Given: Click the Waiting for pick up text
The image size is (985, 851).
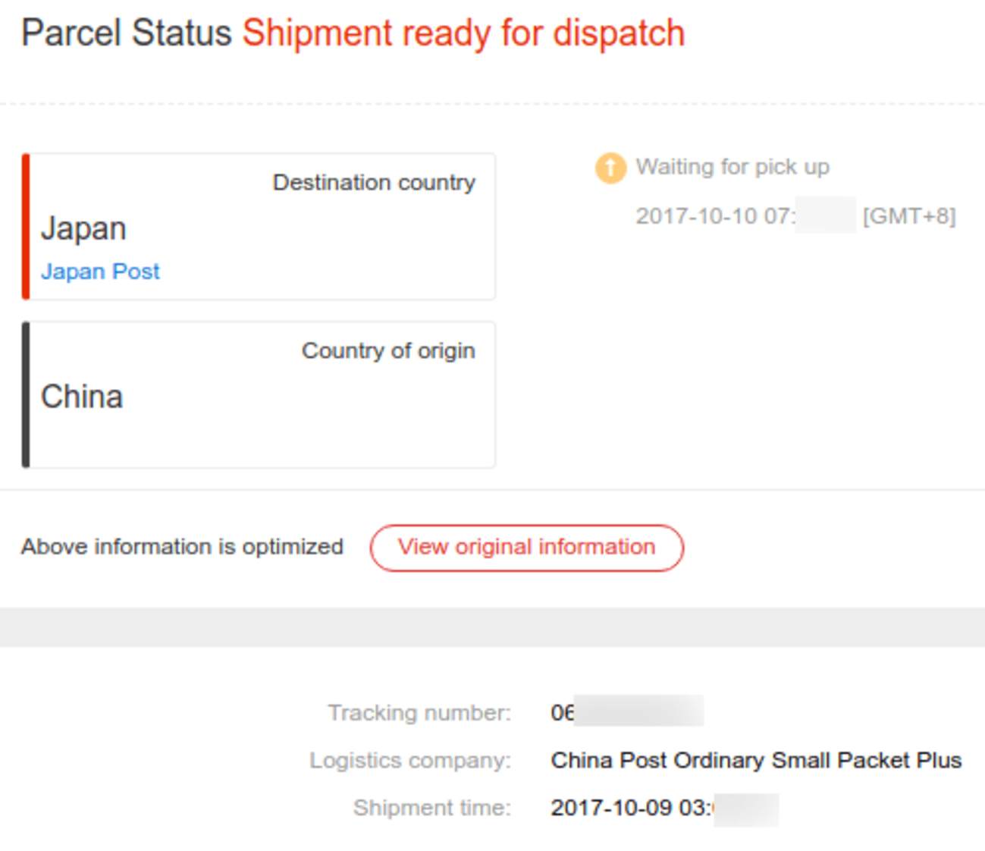Looking at the screenshot, I should pyautogui.click(x=732, y=167).
